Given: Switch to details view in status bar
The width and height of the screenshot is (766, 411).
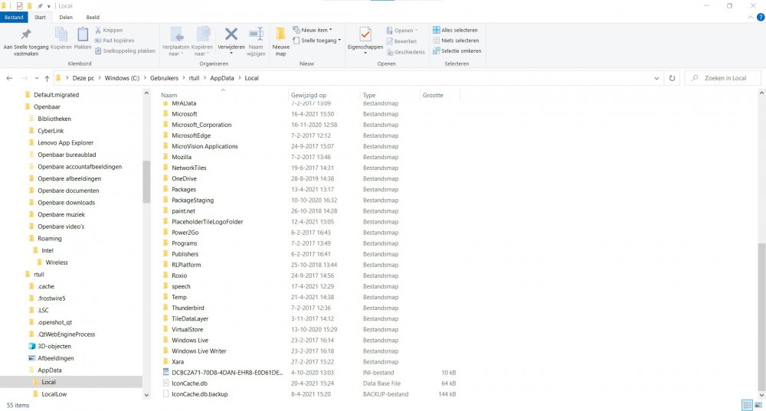Looking at the screenshot, I should pos(746,405).
